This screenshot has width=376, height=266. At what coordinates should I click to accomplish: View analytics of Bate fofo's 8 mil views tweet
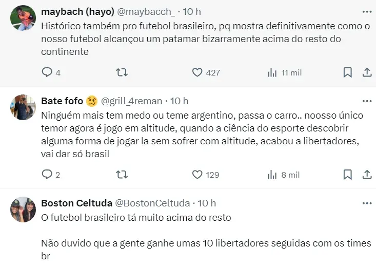pos(272,175)
